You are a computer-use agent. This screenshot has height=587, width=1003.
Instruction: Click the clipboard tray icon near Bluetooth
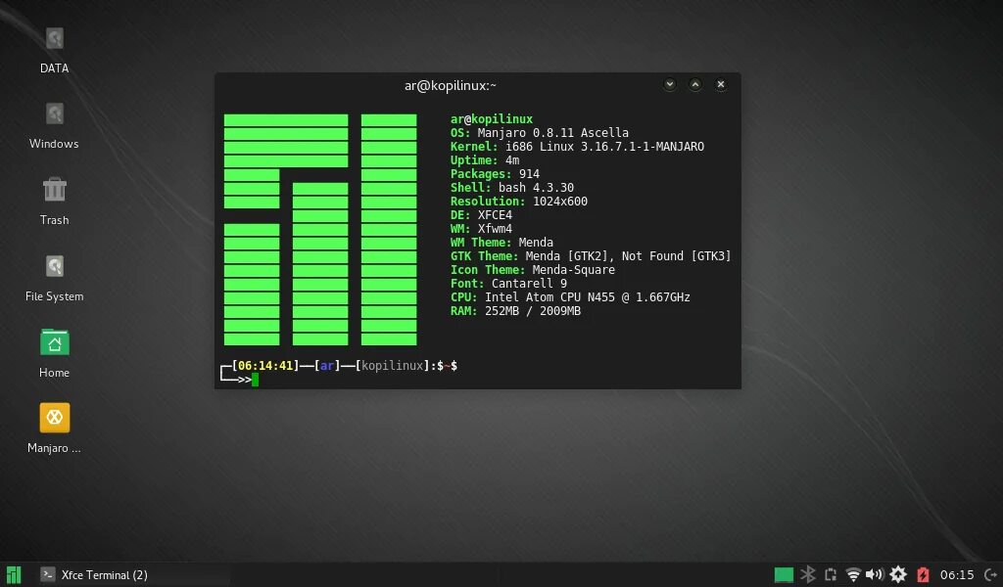[x=831, y=574]
